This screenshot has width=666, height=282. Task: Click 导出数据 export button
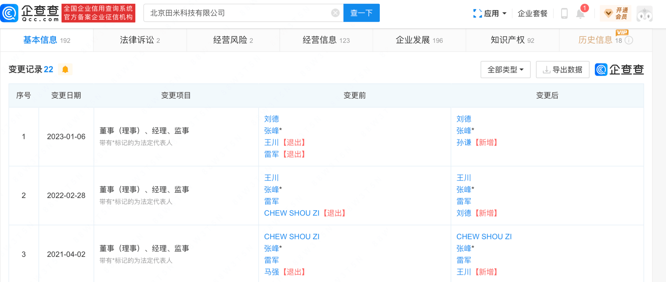(x=563, y=69)
